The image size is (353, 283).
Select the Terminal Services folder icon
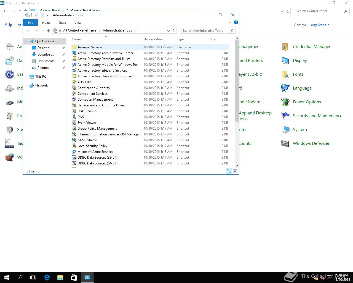pyautogui.click(x=74, y=47)
